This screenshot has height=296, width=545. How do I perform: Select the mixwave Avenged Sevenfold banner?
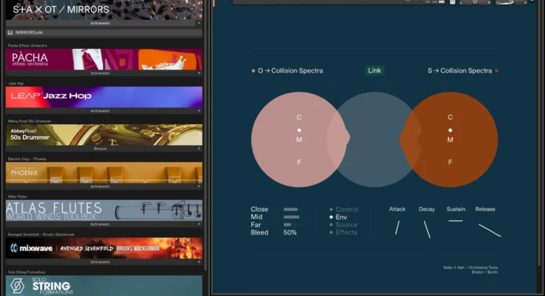[x=105, y=248]
